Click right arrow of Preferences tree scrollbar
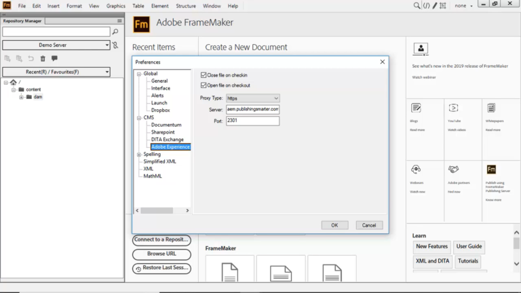The image size is (521, 293). tap(187, 211)
